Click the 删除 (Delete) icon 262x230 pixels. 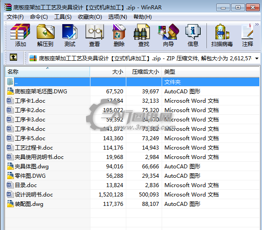[x=119, y=35]
